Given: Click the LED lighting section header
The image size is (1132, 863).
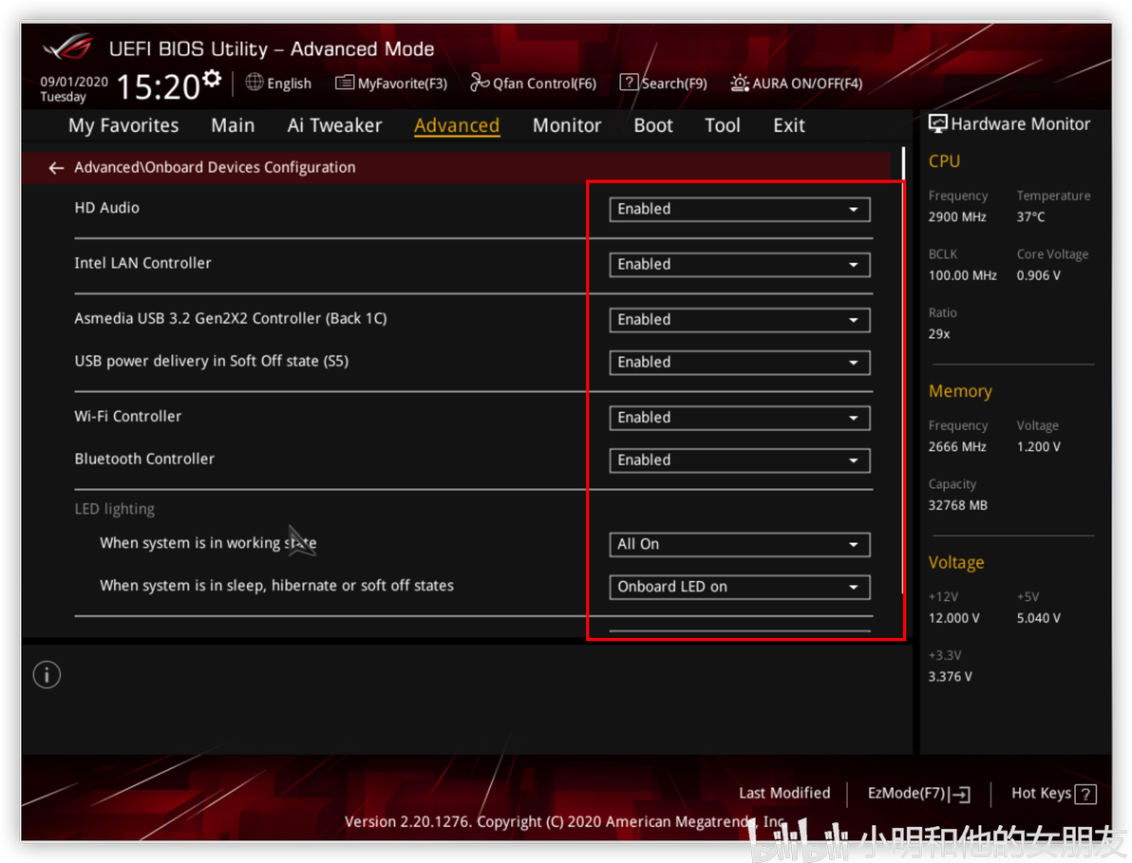Looking at the screenshot, I should (115, 510).
